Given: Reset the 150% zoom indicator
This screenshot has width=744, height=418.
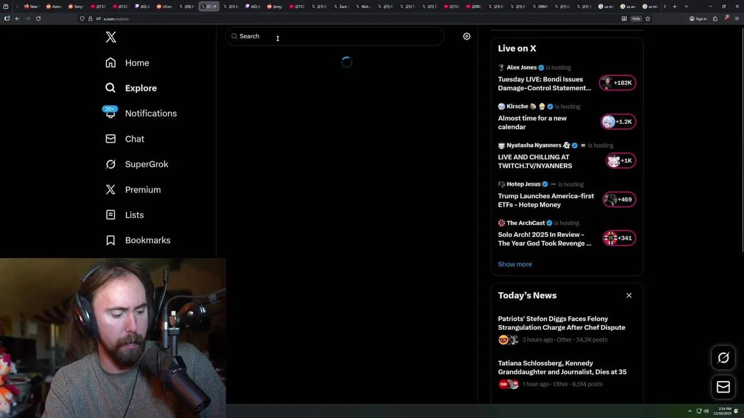Looking at the screenshot, I should [x=636, y=19].
